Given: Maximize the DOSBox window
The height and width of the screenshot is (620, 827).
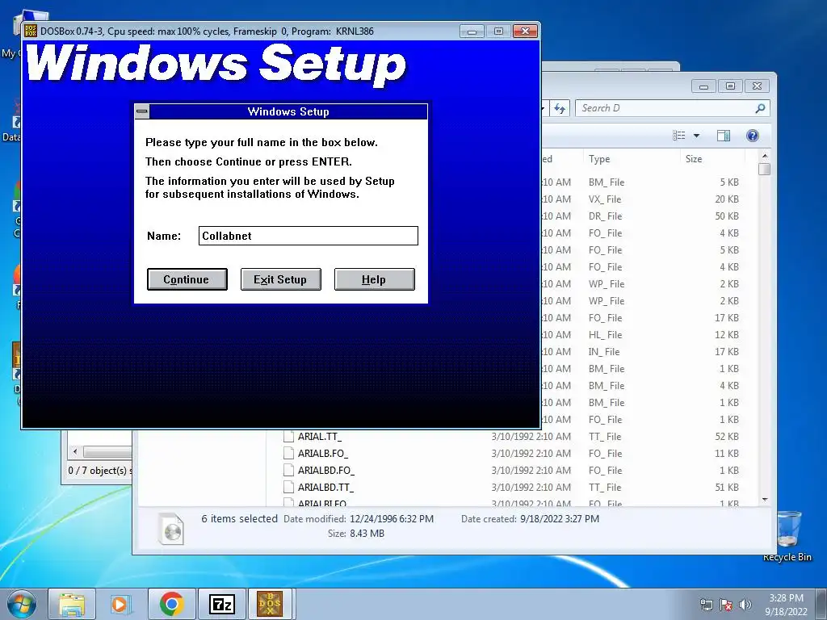Looking at the screenshot, I should (x=498, y=31).
